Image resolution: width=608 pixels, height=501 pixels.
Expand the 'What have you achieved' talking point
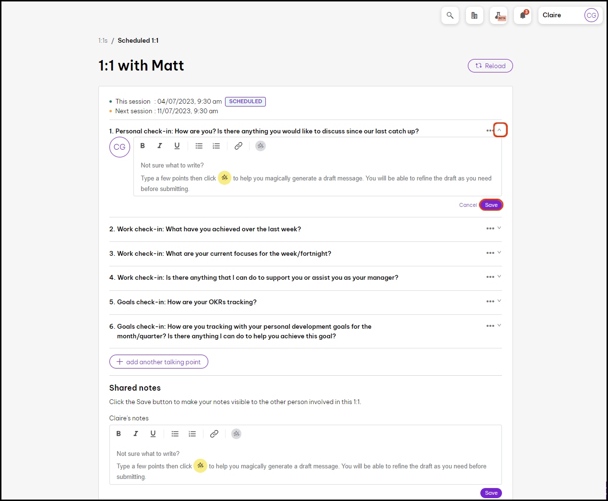(x=499, y=228)
